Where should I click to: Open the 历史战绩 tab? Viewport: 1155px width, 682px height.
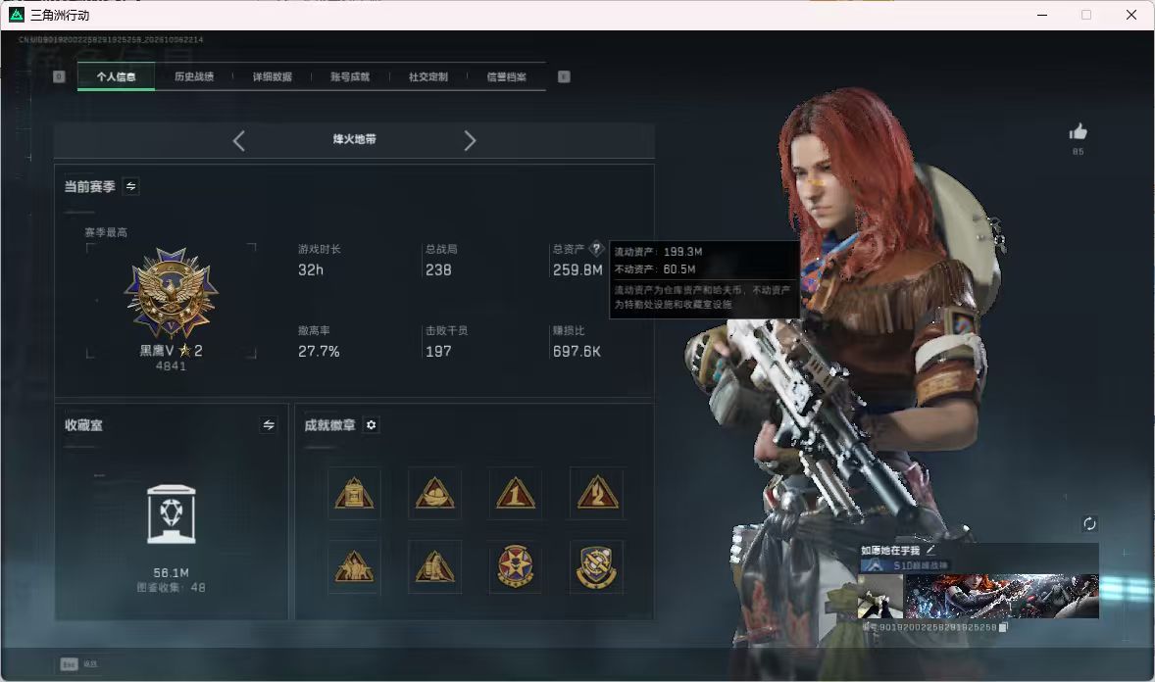[x=194, y=76]
